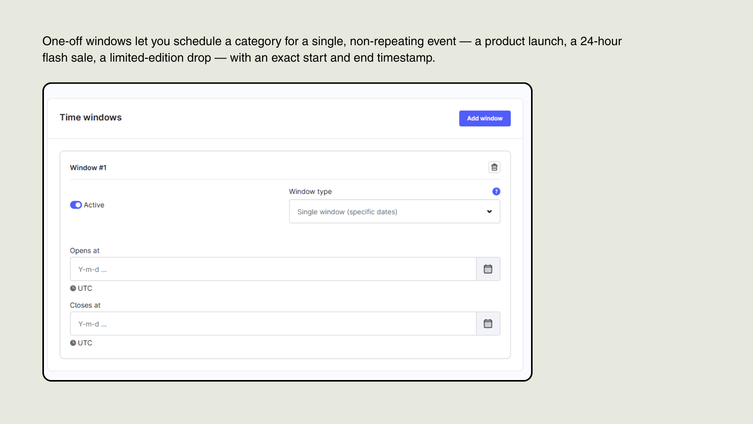Screen dimensions: 753x424
Task: Click the UTC timezone text under Closes at
Action: (85, 343)
